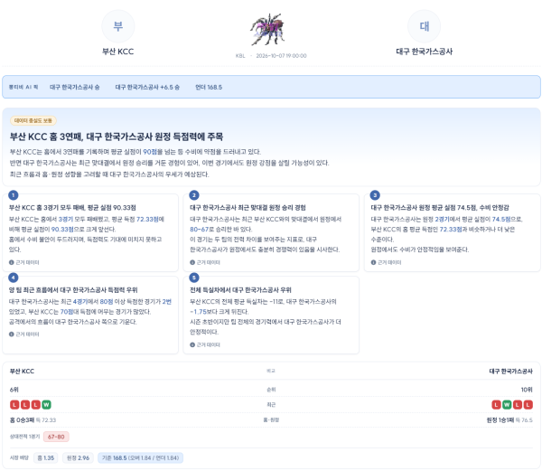Open 근거 데이터 info on card 5
This screenshot has height=471, width=542.
tap(205, 344)
